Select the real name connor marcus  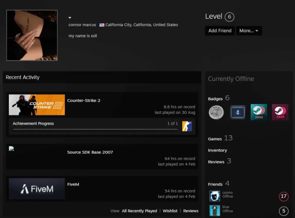82,25
